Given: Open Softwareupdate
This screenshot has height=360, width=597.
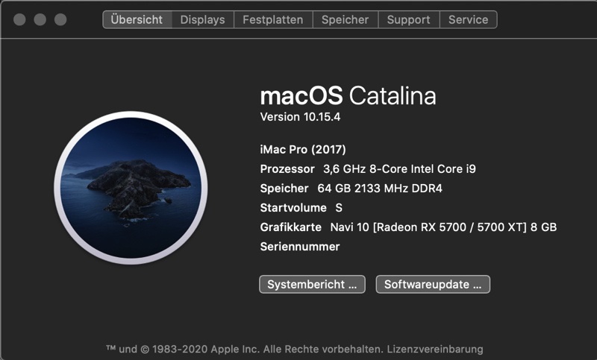Looking at the screenshot, I should click(x=433, y=284).
